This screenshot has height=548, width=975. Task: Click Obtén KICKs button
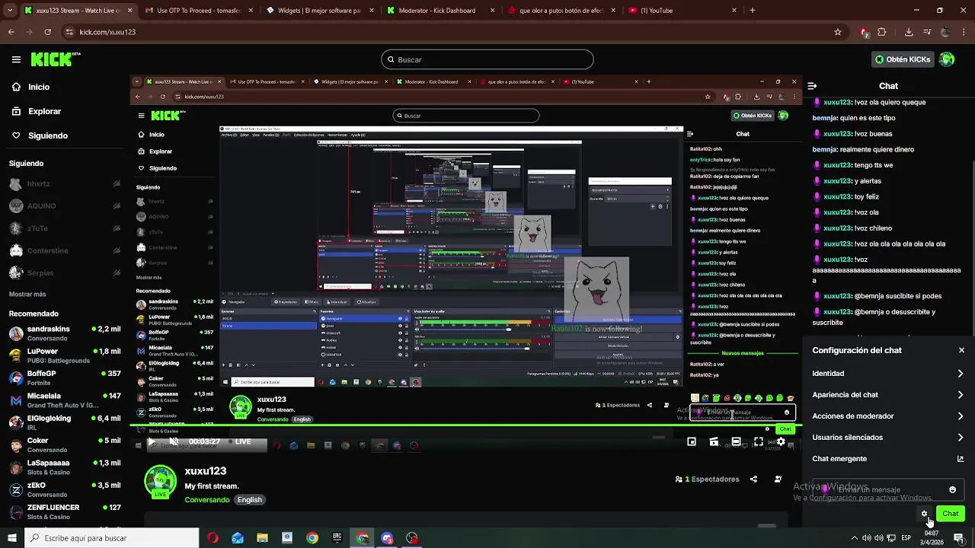click(903, 59)
